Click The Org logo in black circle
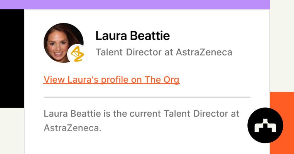This screenshot has width=294, height=154. [265, 126]
